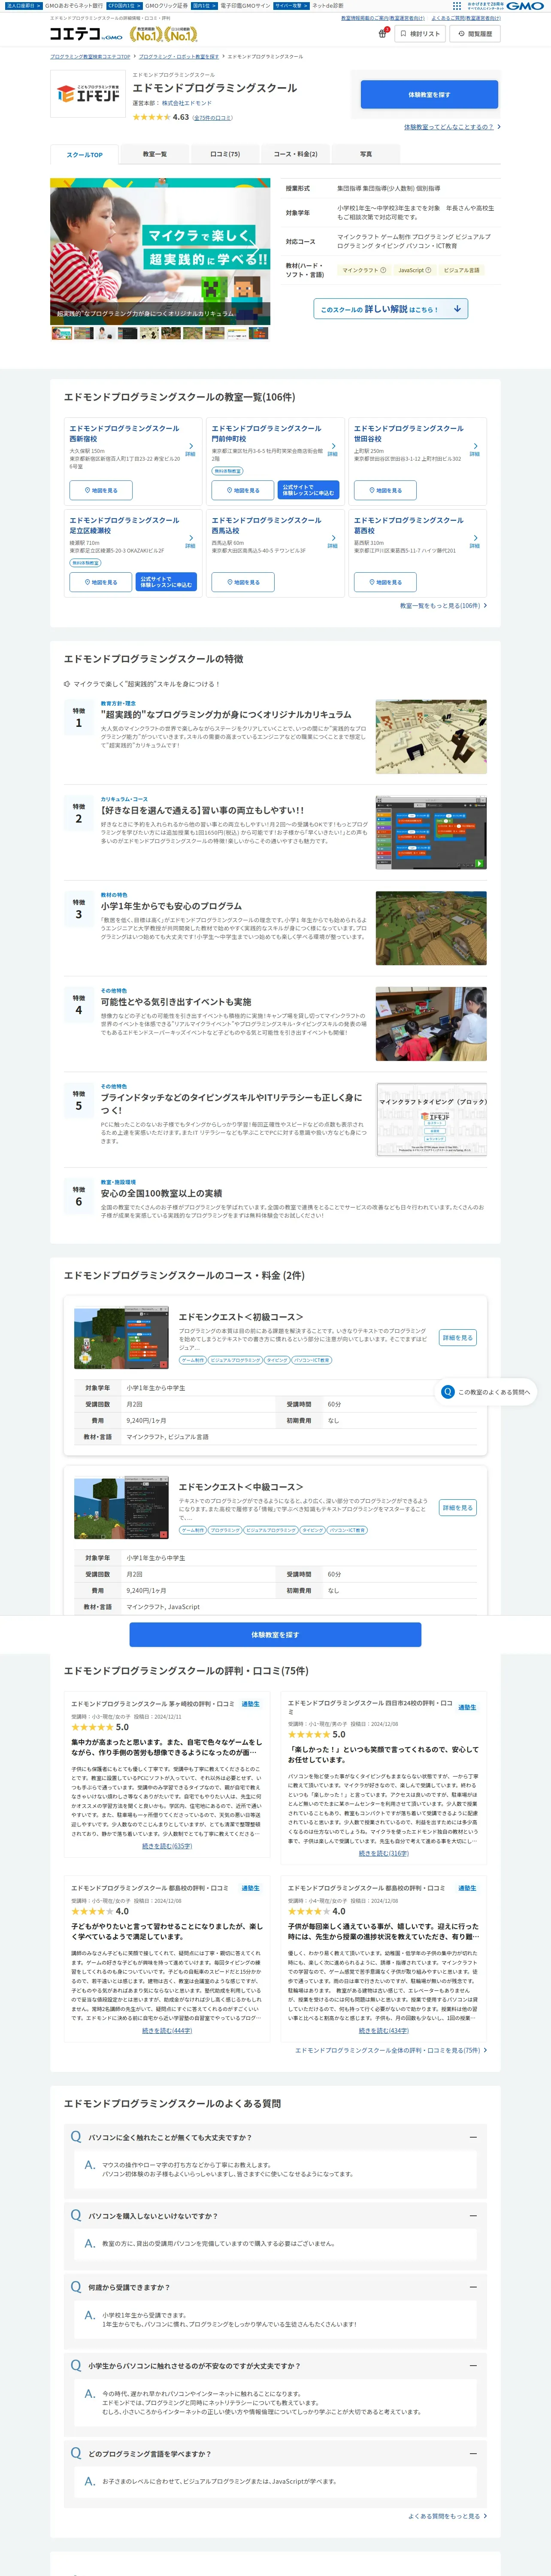
Task: Collapse FAQ パソコンを購入しないといけないですか
Action: click(473, 2216)
